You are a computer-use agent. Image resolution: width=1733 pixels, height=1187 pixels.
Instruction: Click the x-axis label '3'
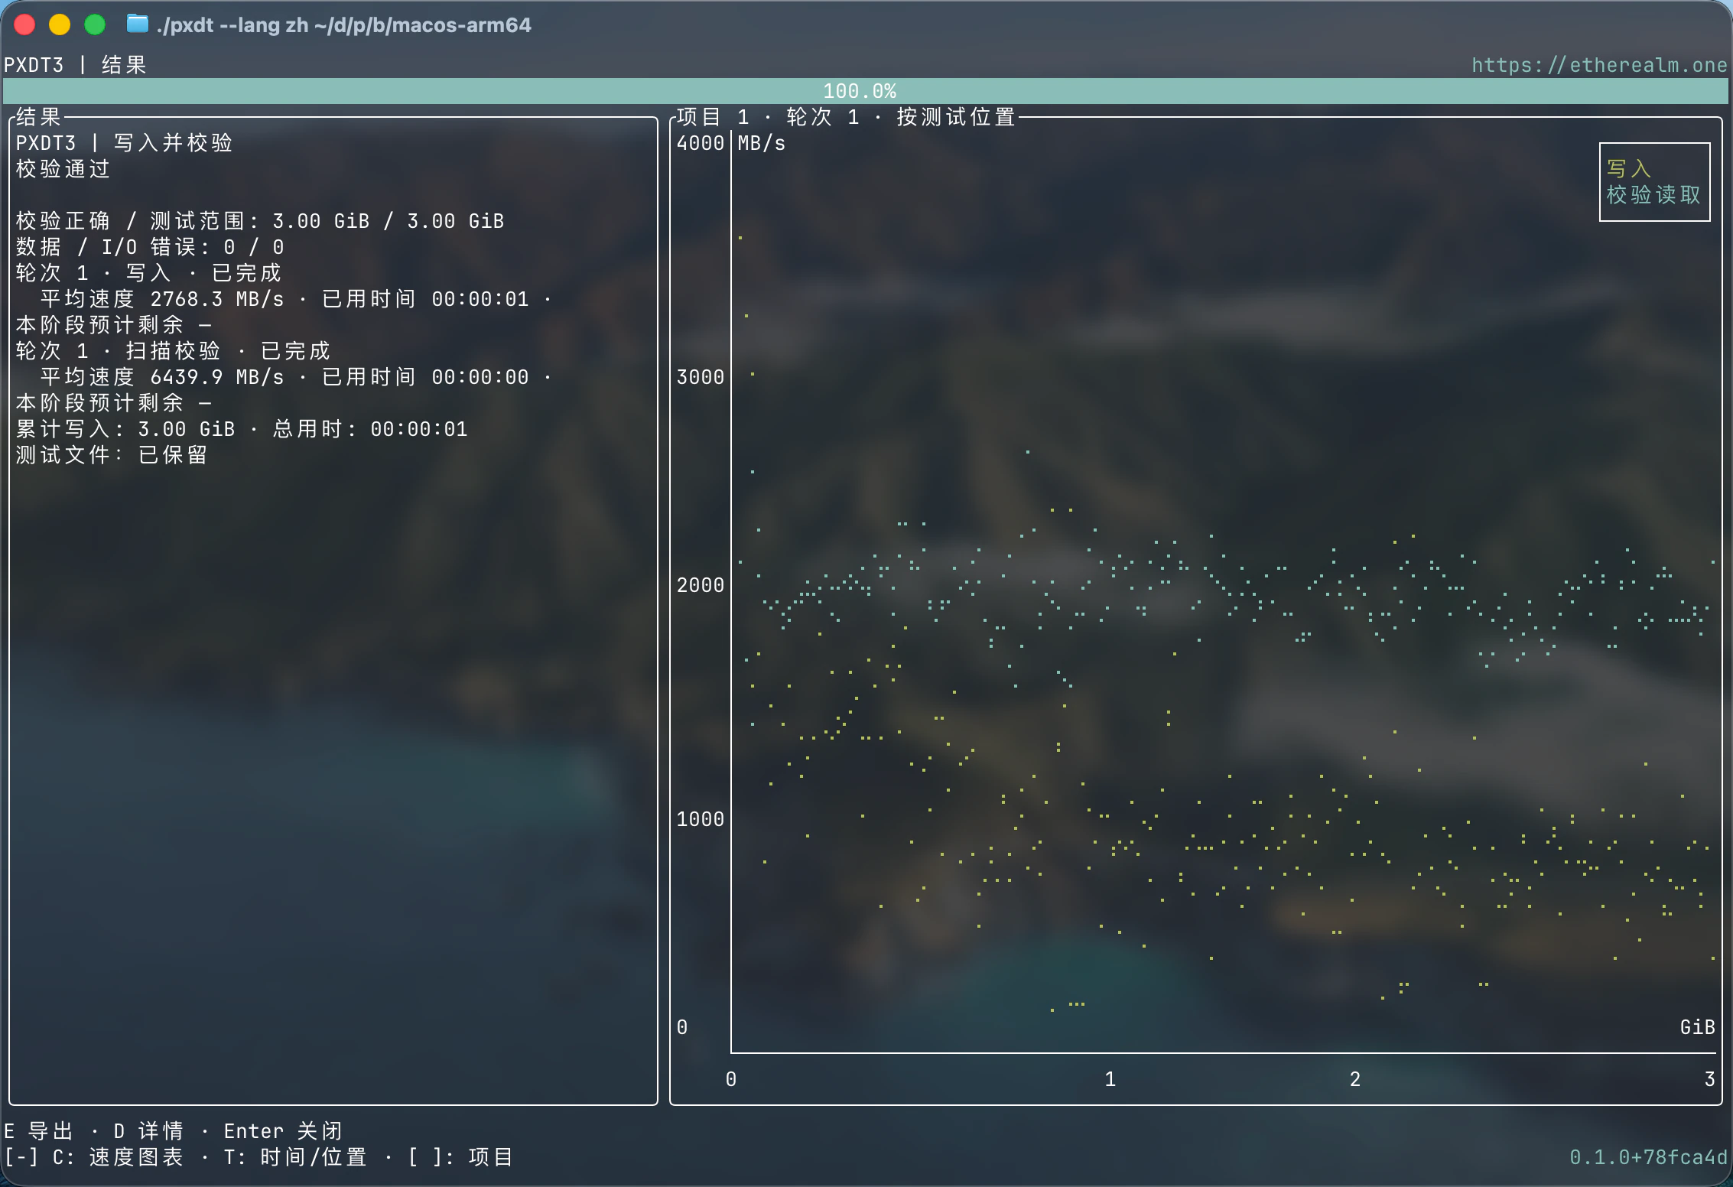click(1709, 1078)
